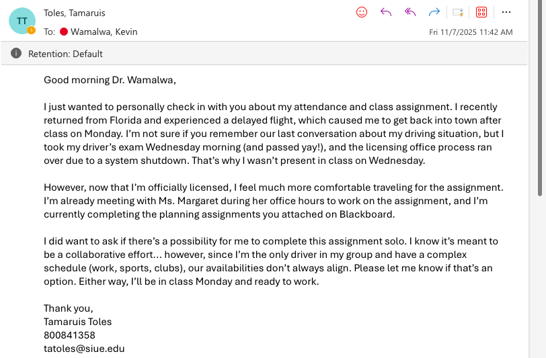The width and height of the screenshot is (546, 358).
Task: Click the Retention: Default policy bar
Action: click(65, 54)
